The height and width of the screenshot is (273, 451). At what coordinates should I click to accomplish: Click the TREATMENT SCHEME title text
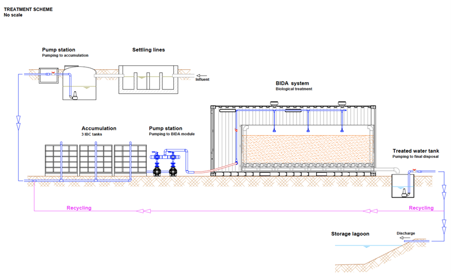28,9
